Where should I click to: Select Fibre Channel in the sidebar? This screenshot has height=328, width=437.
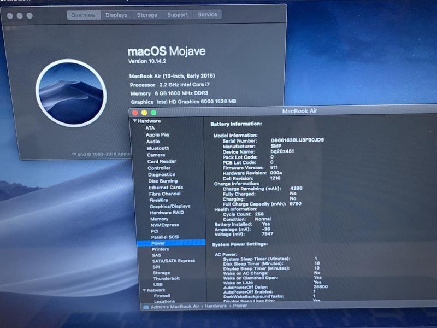tap(165, 194)
